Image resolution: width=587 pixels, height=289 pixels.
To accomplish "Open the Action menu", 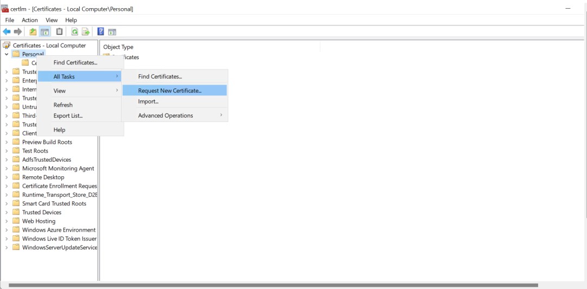I will click(29, 20).
